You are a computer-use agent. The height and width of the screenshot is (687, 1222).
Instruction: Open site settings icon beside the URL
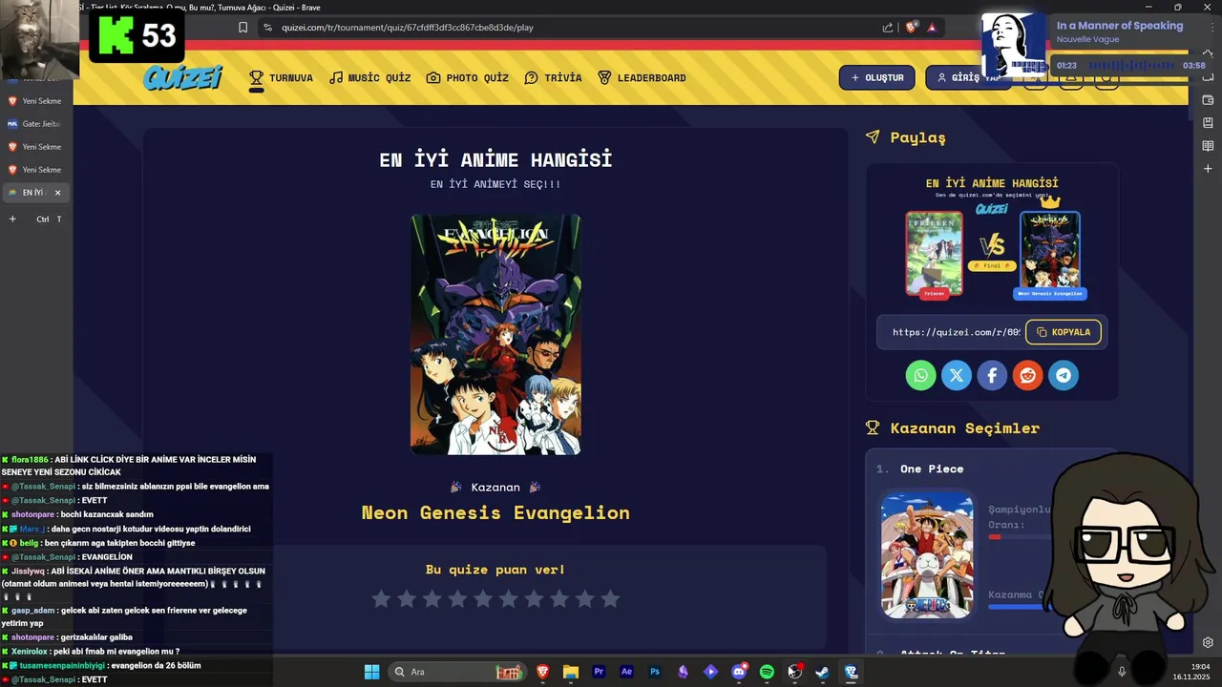(x=267, y=28)
